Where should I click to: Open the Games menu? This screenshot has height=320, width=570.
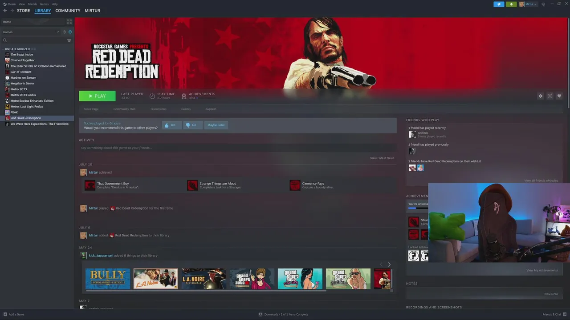[x=44, y=4]
